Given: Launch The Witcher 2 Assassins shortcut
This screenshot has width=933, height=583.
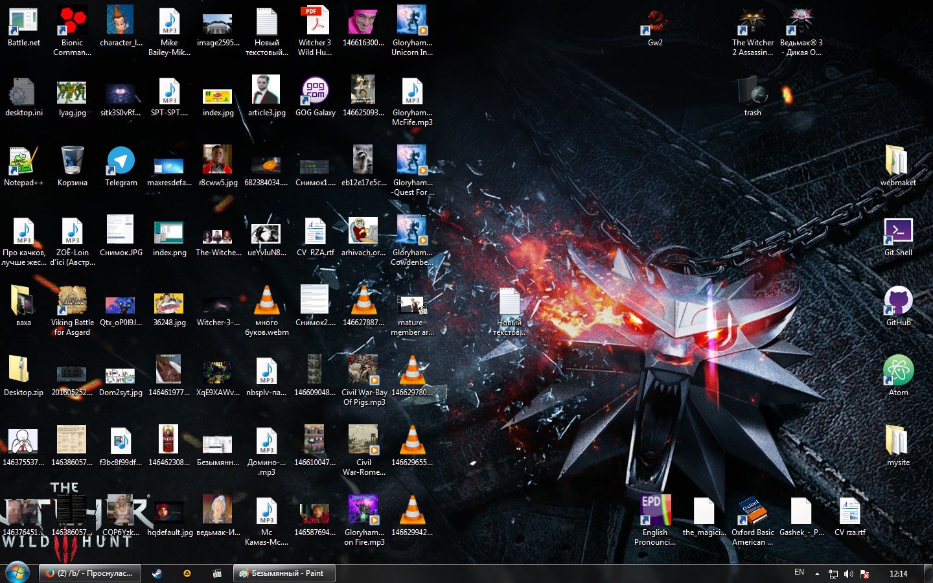Looking at the screenshot, I should (752, 31).
